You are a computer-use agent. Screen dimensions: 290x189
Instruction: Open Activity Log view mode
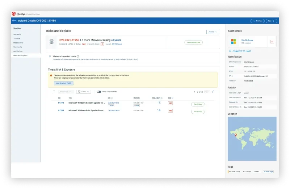pyautogui.click(x=18, y=51)
